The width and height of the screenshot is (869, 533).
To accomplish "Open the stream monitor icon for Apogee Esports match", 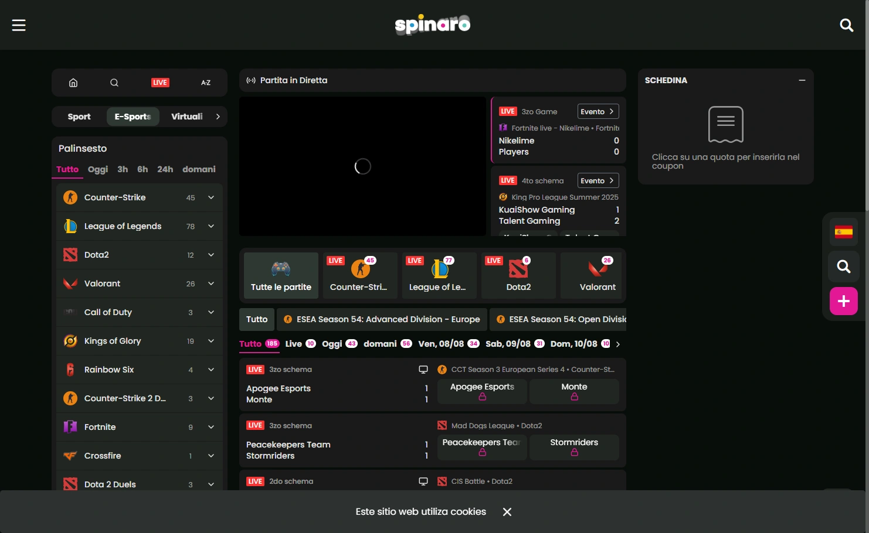I will click(x=423, y=370).
